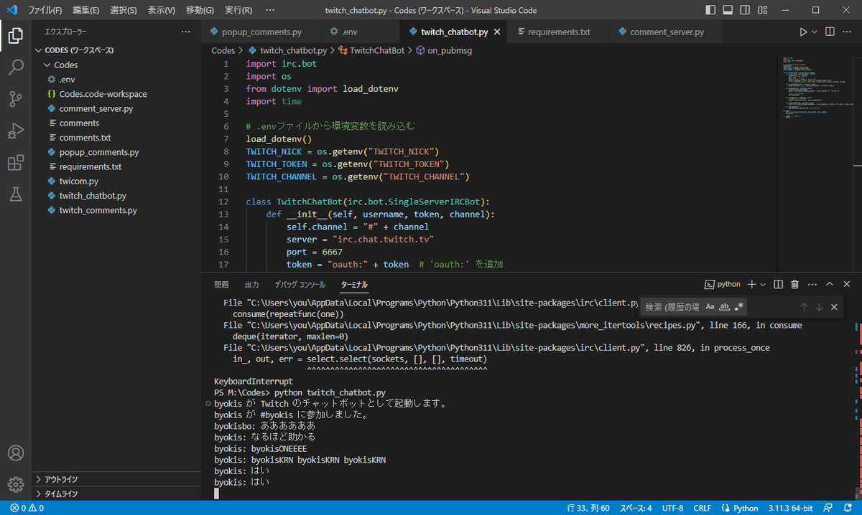
Task: Open the 表示(V) menu
Action: point(161,10)
